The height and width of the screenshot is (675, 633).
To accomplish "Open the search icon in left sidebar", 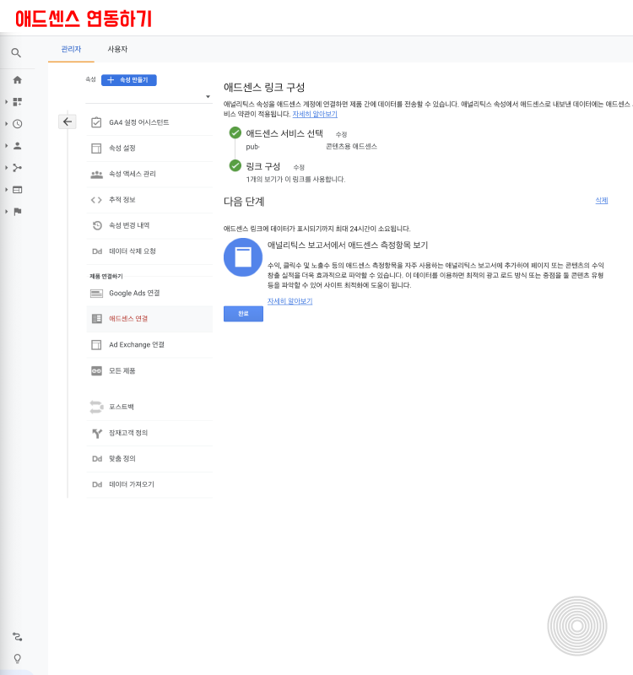I will click(16, 53).
